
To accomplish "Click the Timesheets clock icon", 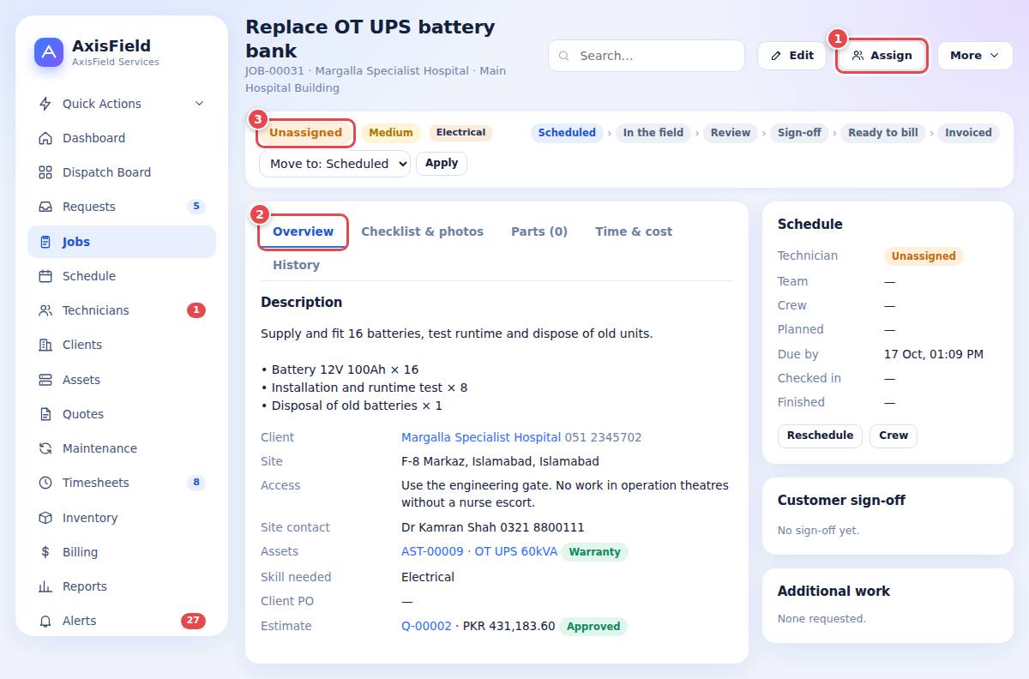I will tap(45, 483).
